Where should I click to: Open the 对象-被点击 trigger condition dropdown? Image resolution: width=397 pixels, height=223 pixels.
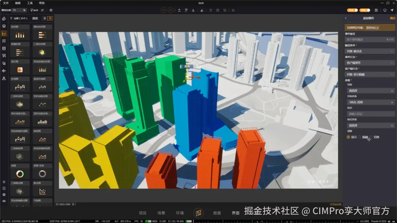tap(369, 51)
